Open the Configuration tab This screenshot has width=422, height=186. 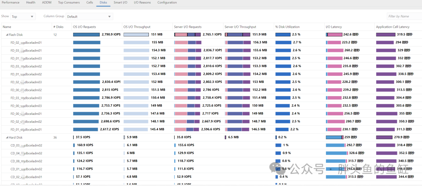[167, 2]
